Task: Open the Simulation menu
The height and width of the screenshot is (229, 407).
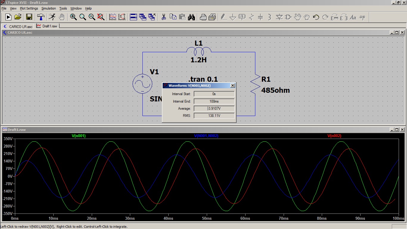Action: coord(49,8)
